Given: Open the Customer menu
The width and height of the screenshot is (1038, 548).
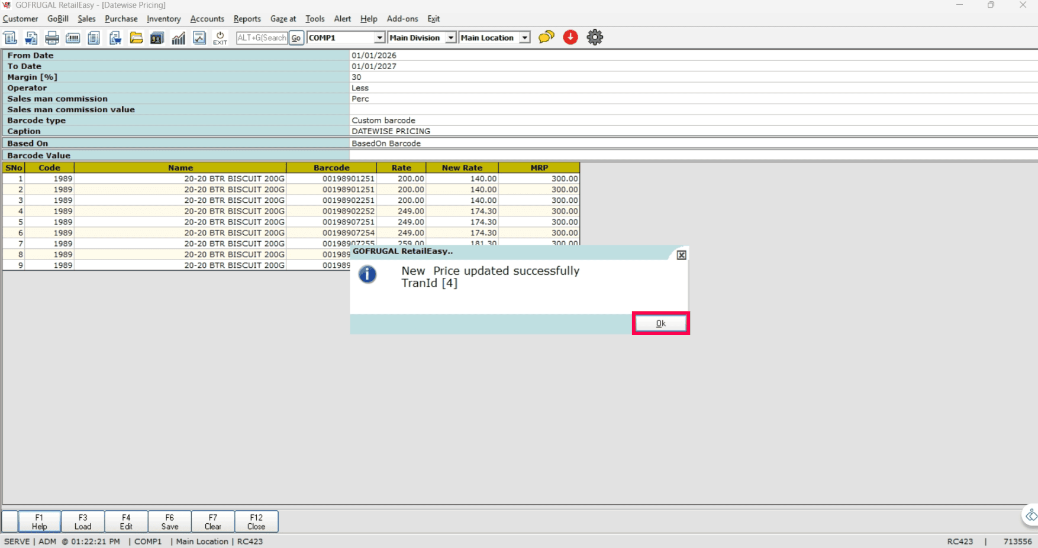Looking at the screenshot, I should pyautogui.click(x=20, y=19).
